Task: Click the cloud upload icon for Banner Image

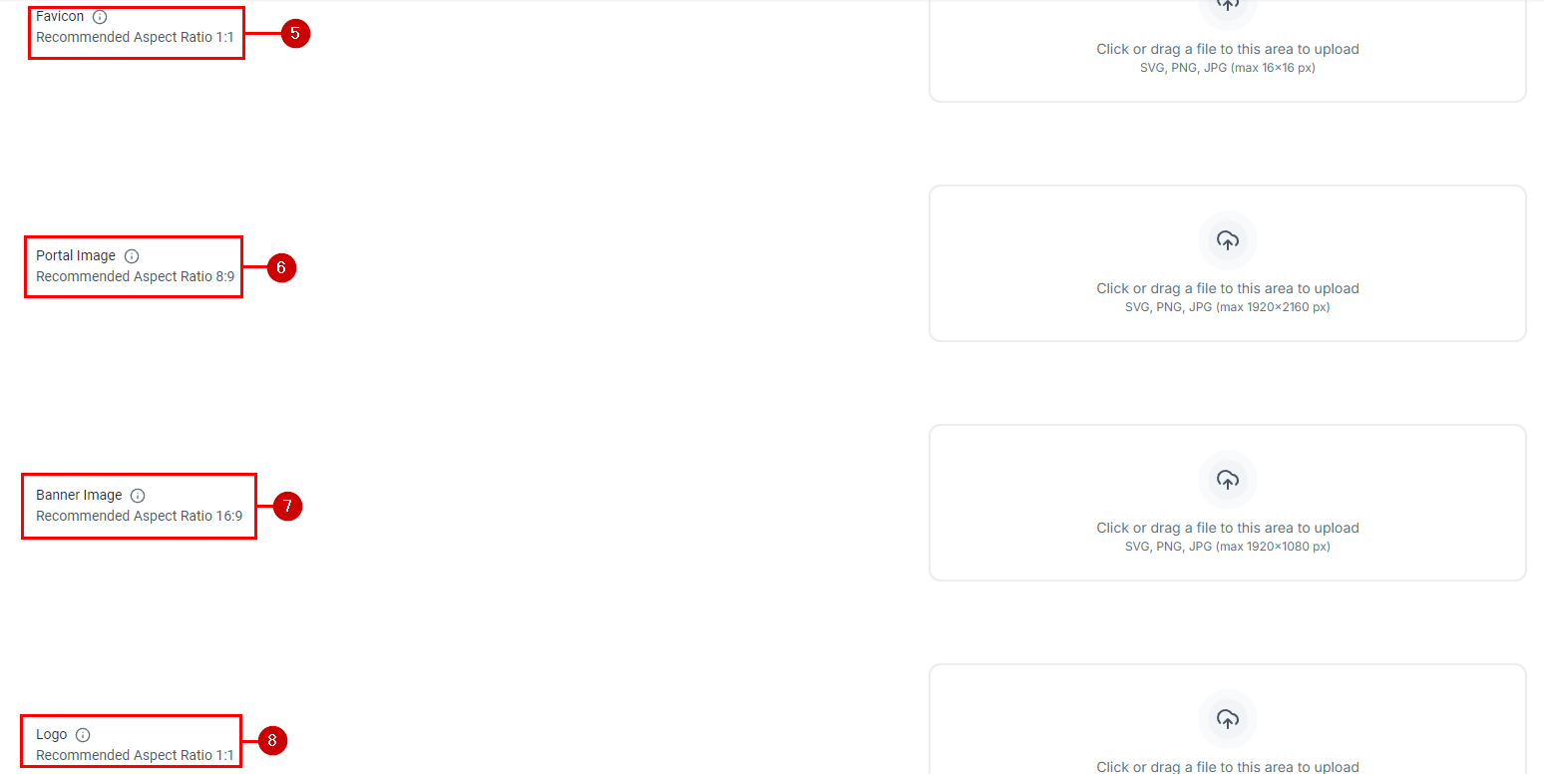Action: pyautogui.click(x=1228, y=480)
